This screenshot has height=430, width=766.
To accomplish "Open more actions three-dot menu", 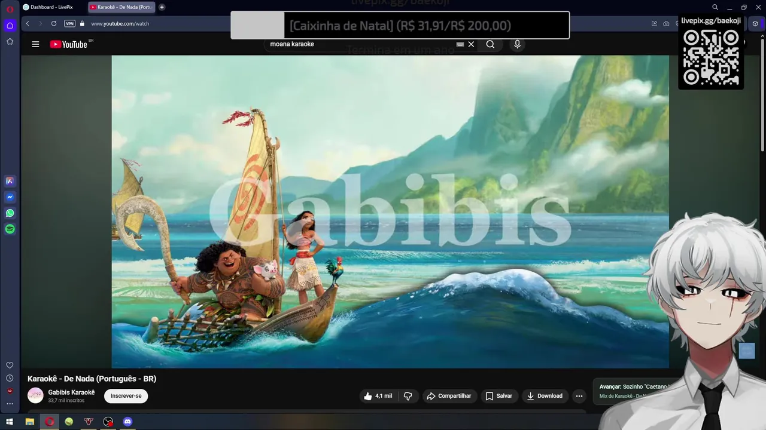I will (x=579, y=396).
